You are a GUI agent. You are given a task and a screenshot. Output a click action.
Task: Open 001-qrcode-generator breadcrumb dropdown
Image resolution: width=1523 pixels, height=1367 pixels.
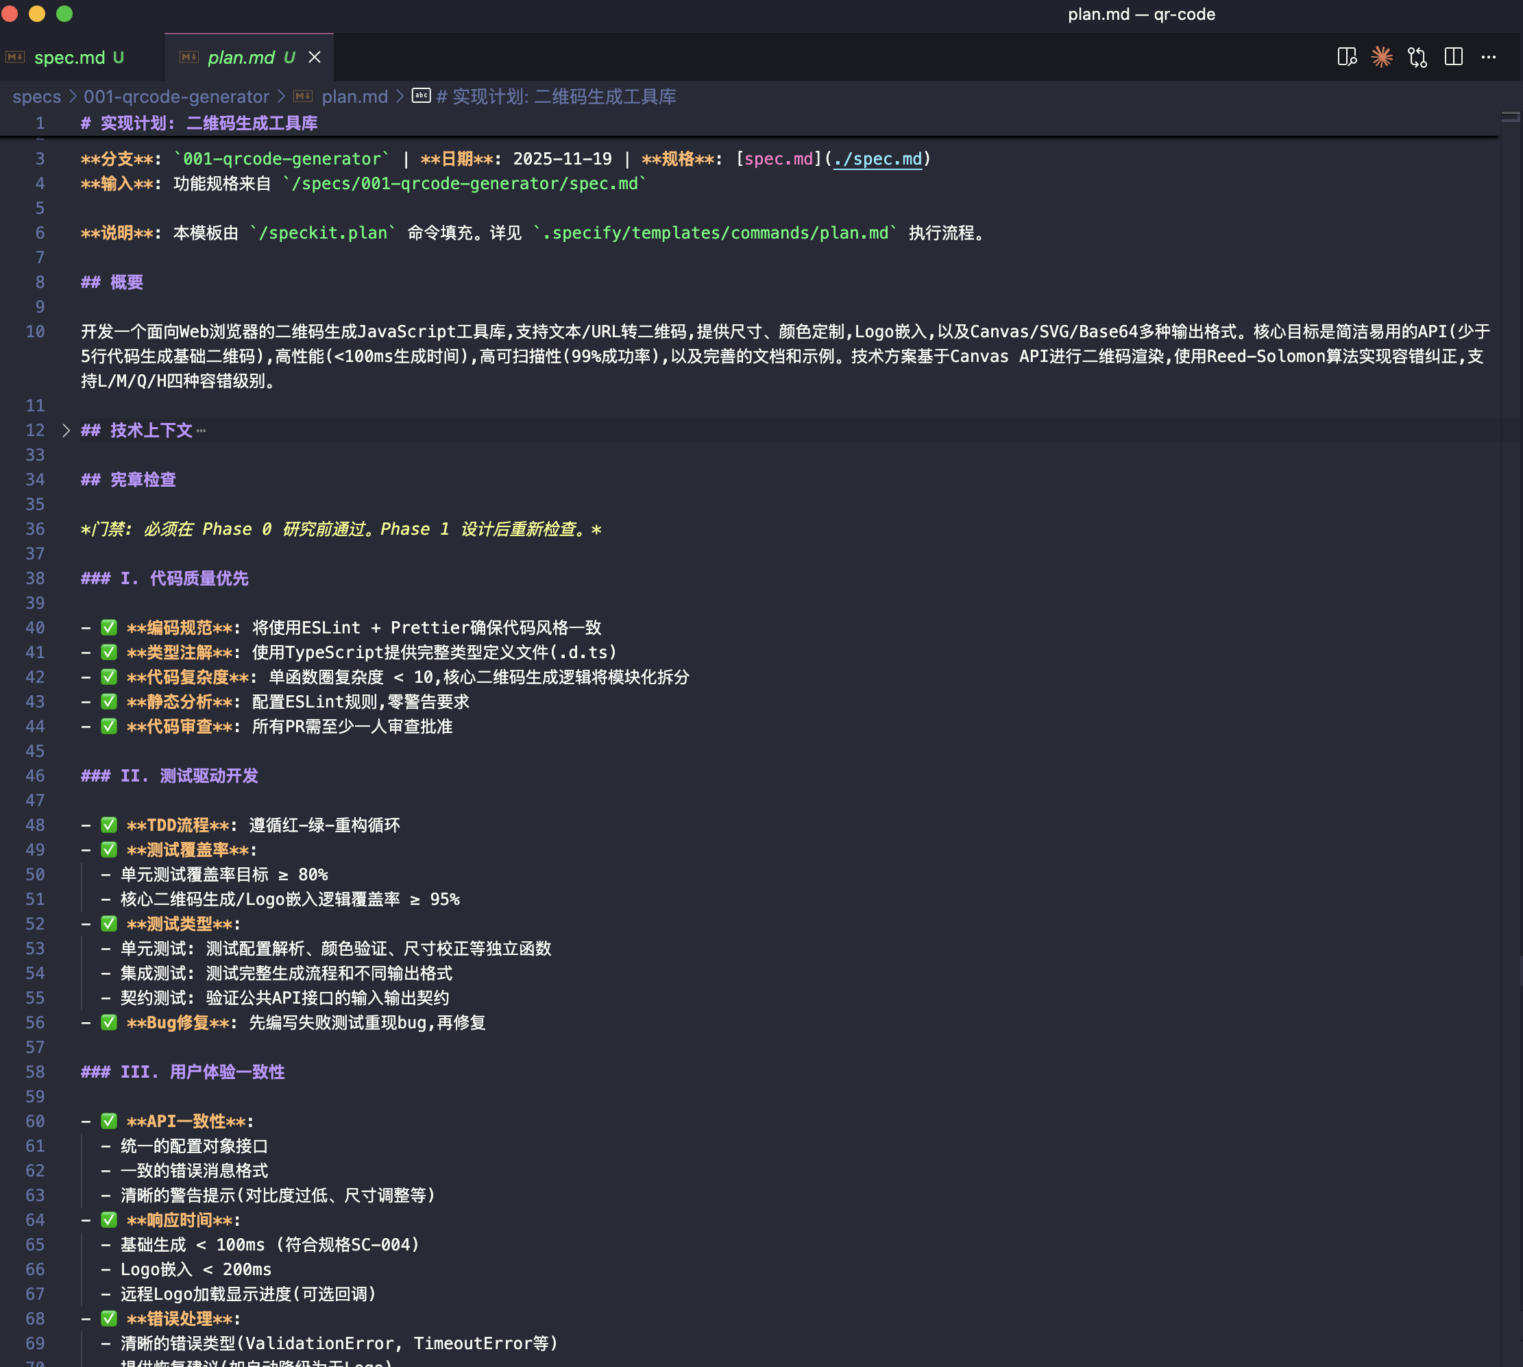175,97
